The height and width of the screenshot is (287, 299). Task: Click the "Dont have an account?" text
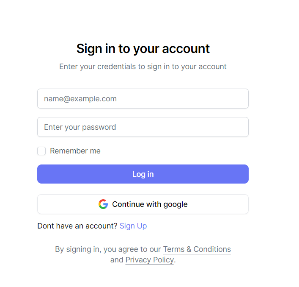point(77,226)
